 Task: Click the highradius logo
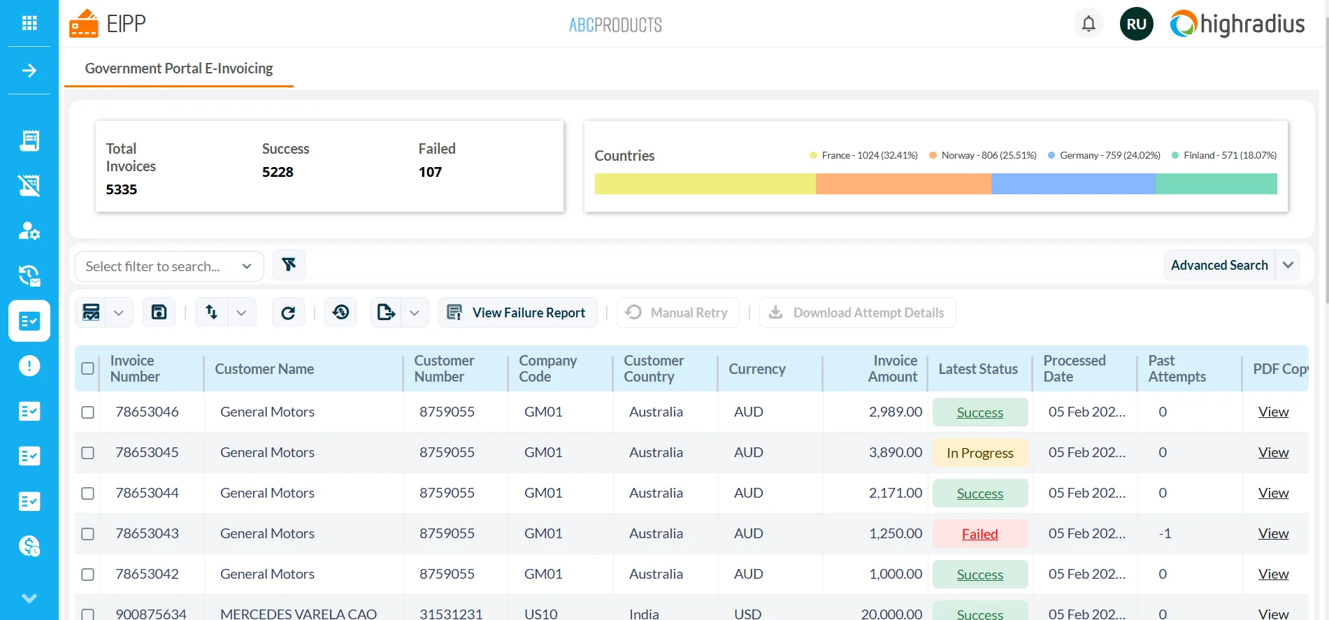click(x=1237, y=24)
